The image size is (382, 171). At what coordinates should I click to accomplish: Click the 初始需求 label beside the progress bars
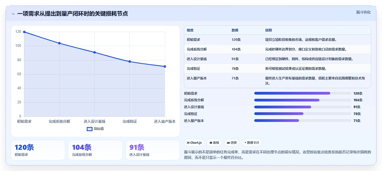click(x=191, y=93)
